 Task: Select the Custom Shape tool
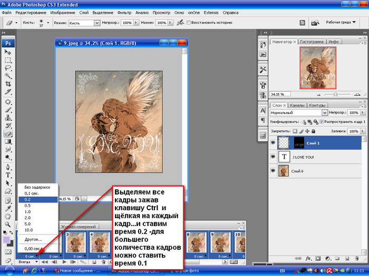(8, 191)
